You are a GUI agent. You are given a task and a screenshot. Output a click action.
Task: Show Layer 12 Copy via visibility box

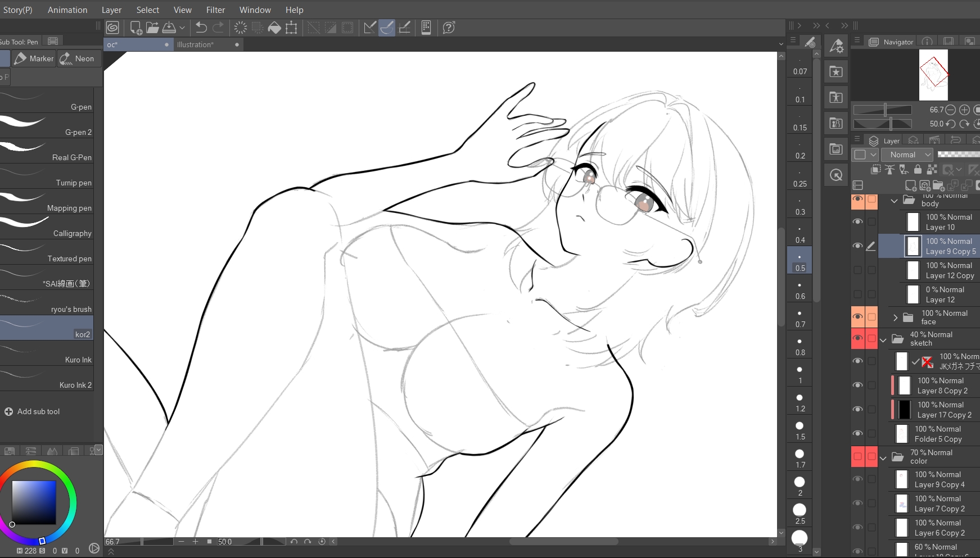pyautogui.click(x=857, y=270)
